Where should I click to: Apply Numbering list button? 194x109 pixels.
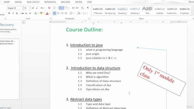pos(60,8)
